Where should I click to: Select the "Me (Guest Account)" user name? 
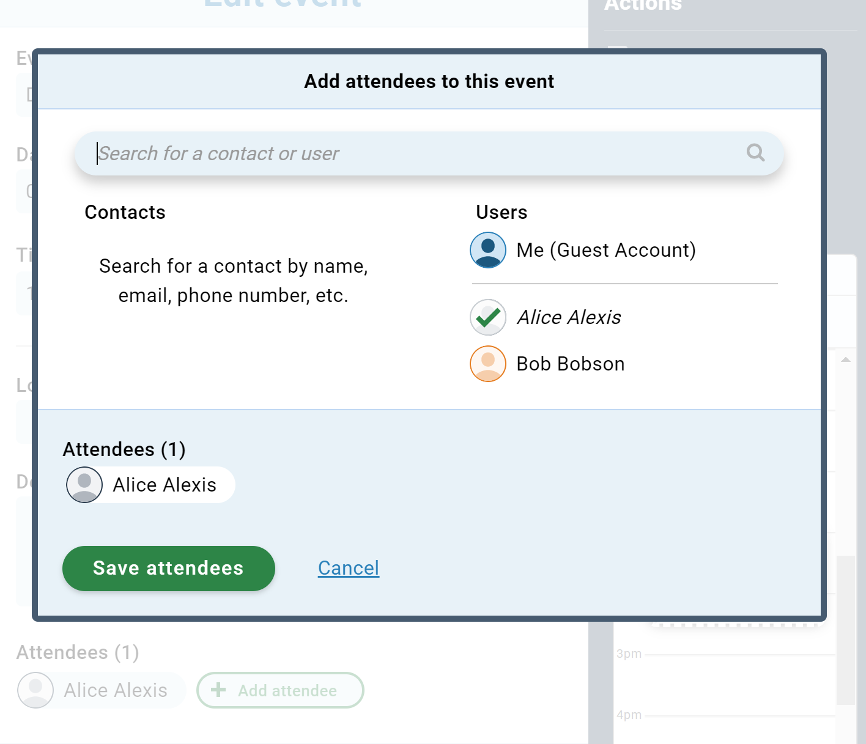[606, 250]
